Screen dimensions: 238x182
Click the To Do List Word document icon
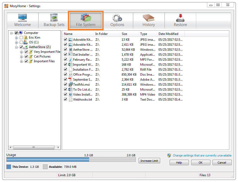point(70,89)
